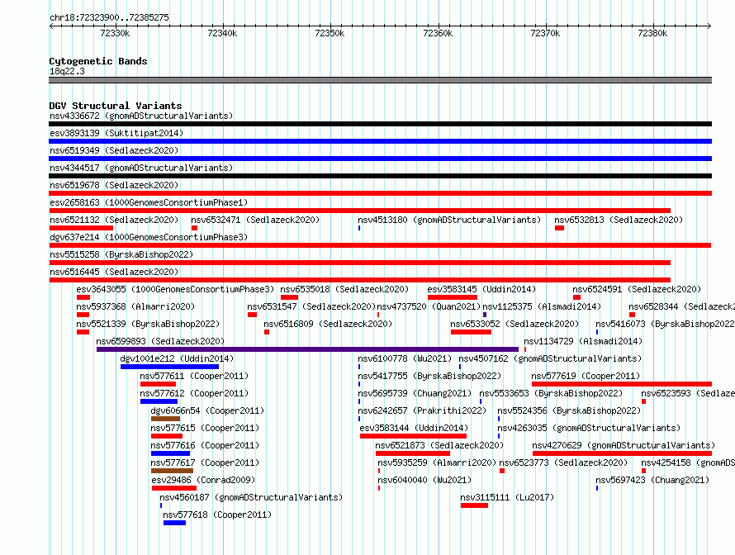
Task: Open nsv6242657 (Prakrithi2022) label
Action: click(x=422, y=410)
